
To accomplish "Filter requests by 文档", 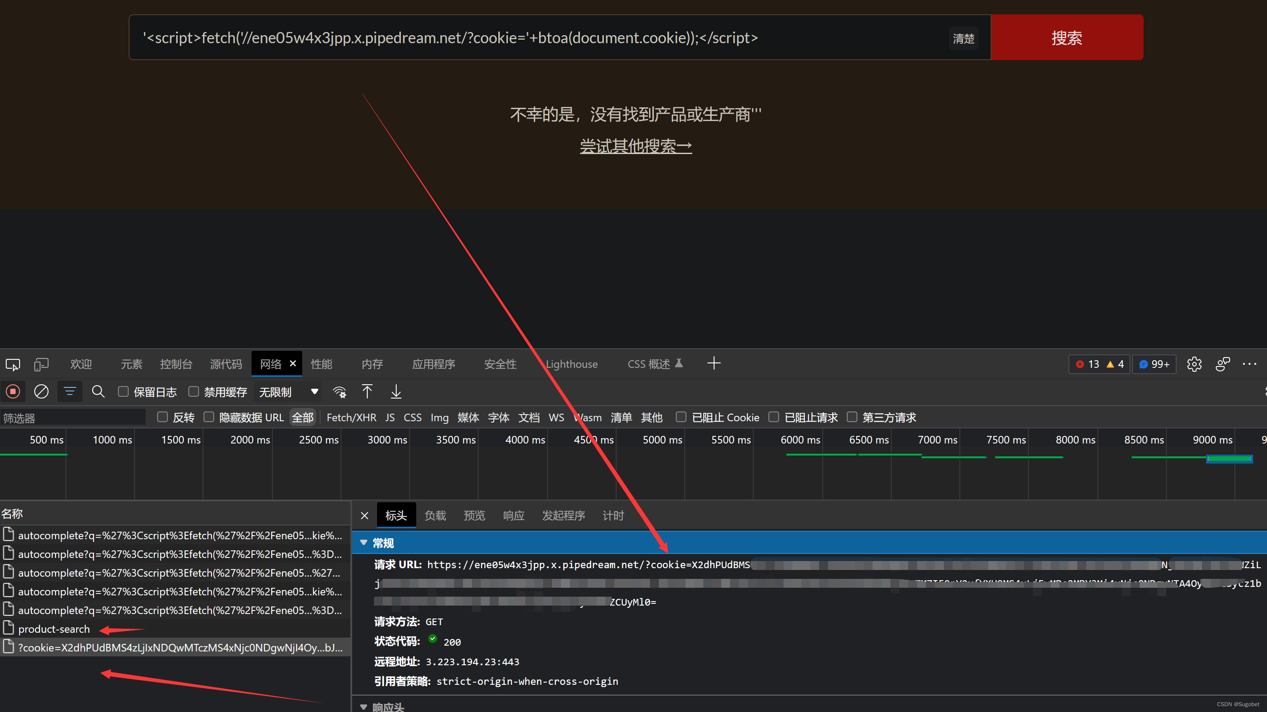I will [529, 417].
